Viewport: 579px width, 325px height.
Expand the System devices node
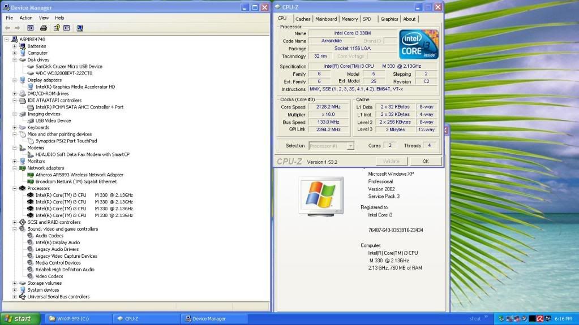14,290
